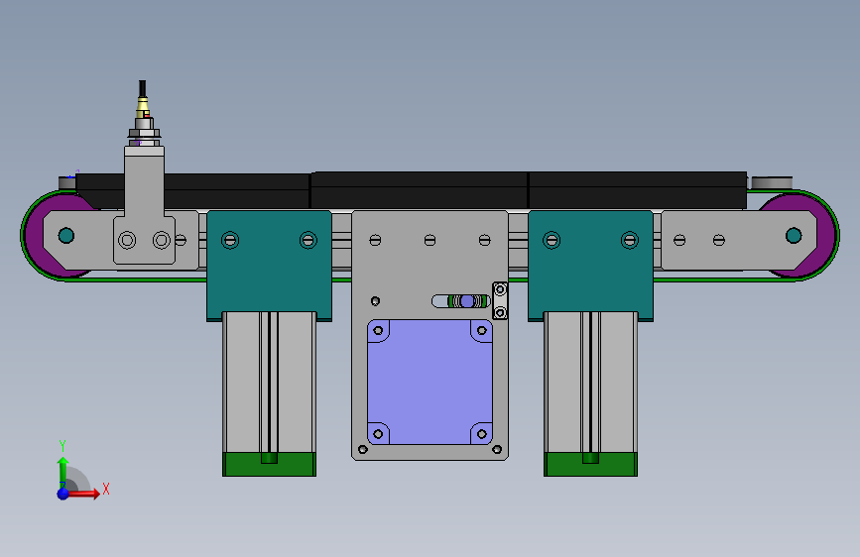
Task: Click the red X axis arrow of the triad
Action: pyautogui.click(x=85, y=494)
